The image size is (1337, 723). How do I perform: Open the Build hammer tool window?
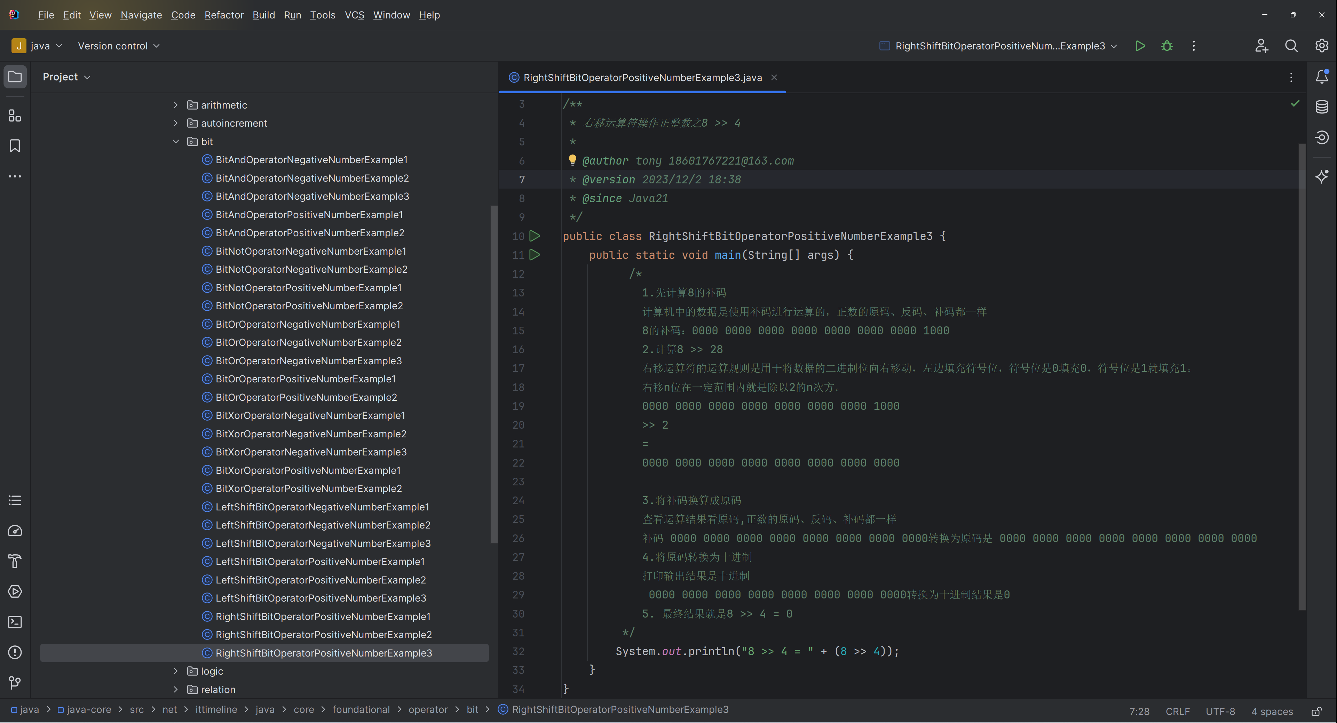15,561
